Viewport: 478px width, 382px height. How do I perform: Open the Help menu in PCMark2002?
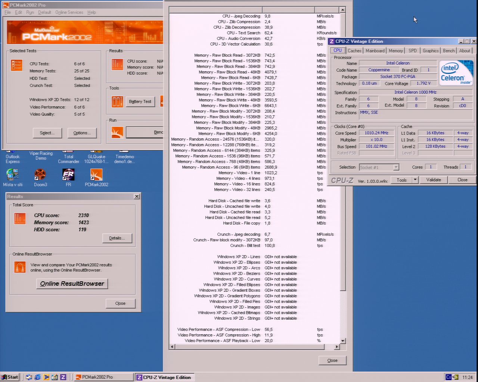(91, 12)
